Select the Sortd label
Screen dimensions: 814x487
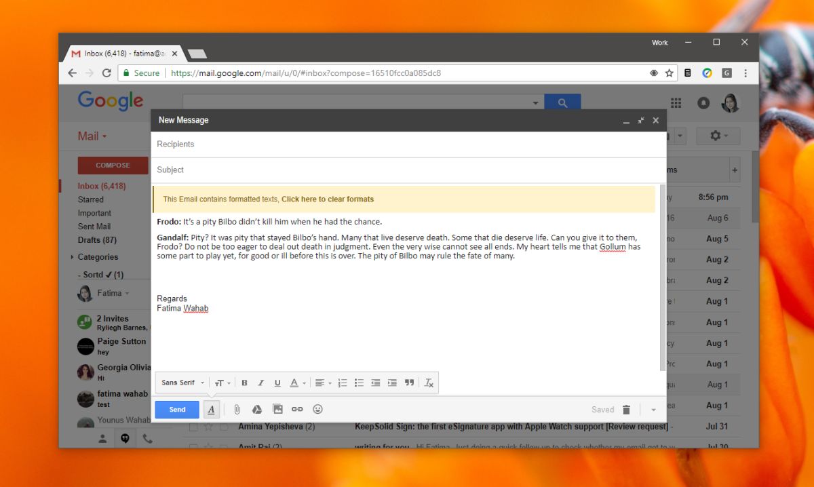tap(100, 275)
